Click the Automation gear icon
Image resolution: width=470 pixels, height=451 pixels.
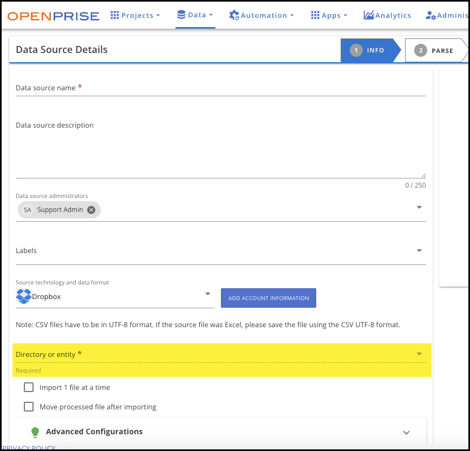point(233,15)
